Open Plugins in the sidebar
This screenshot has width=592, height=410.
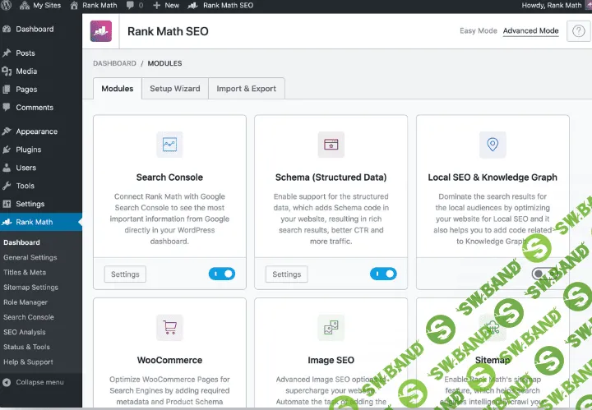click(28, 150)
